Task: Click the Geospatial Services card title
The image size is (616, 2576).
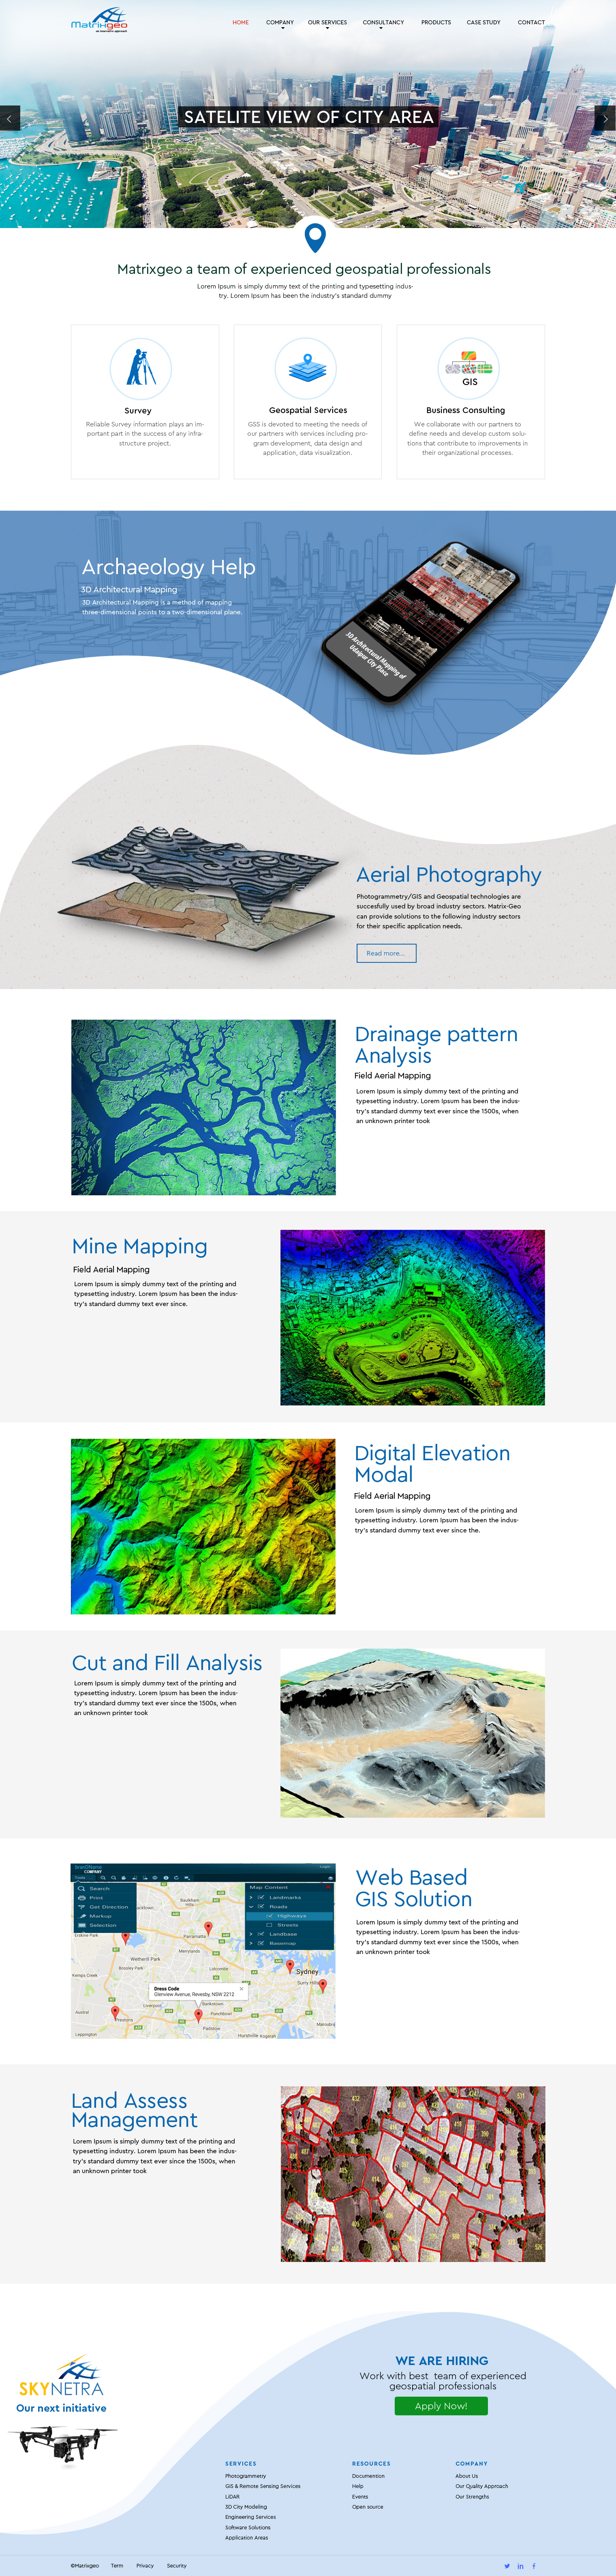Action: pos(308,410)
